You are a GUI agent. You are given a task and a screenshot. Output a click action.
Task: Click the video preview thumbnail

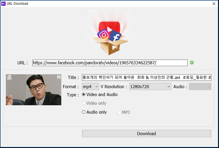point(33,90)
